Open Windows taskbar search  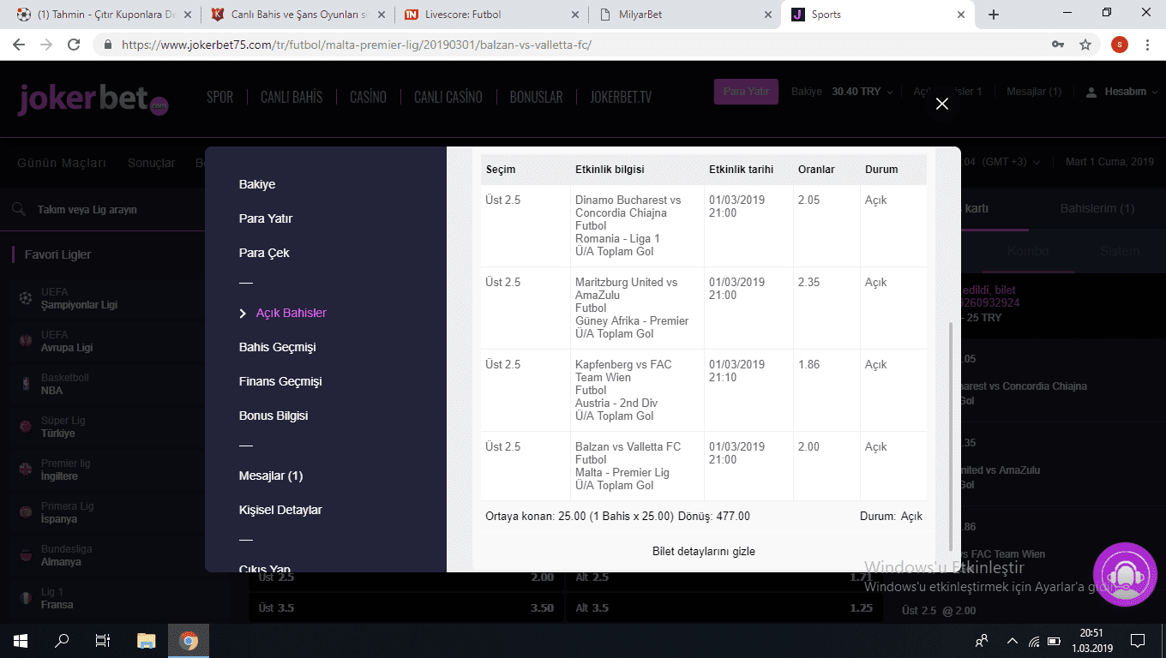point(62,640)
